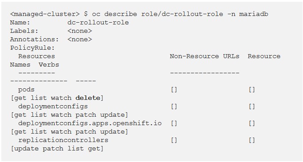The width and height of the screenshot is (303, 162).
Task: Click the bold delete verb
Action: coord(88,98)
